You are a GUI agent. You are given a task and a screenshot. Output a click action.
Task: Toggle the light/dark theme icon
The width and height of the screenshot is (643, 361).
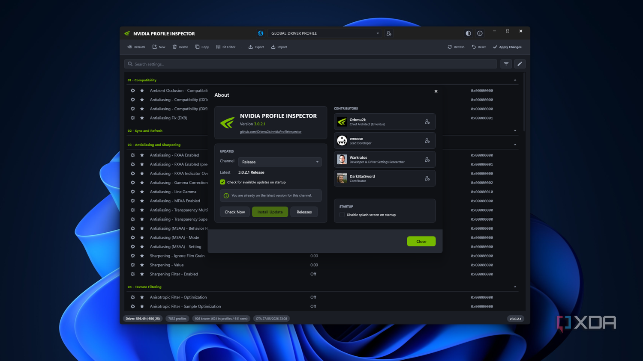[468, 33]
